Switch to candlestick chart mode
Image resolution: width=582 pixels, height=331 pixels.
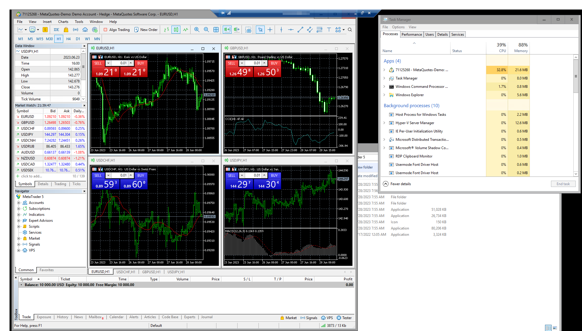coord(176,30)
